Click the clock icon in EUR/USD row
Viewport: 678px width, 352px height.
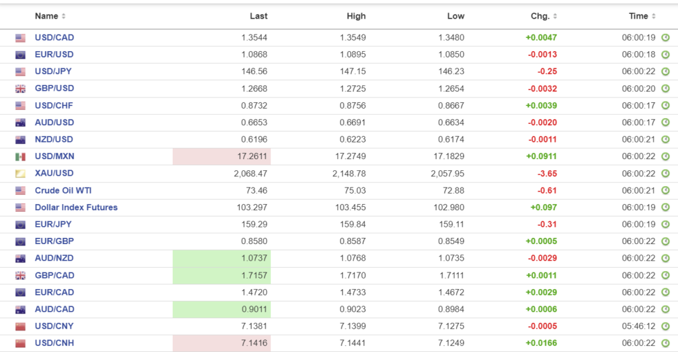[665, 54]
